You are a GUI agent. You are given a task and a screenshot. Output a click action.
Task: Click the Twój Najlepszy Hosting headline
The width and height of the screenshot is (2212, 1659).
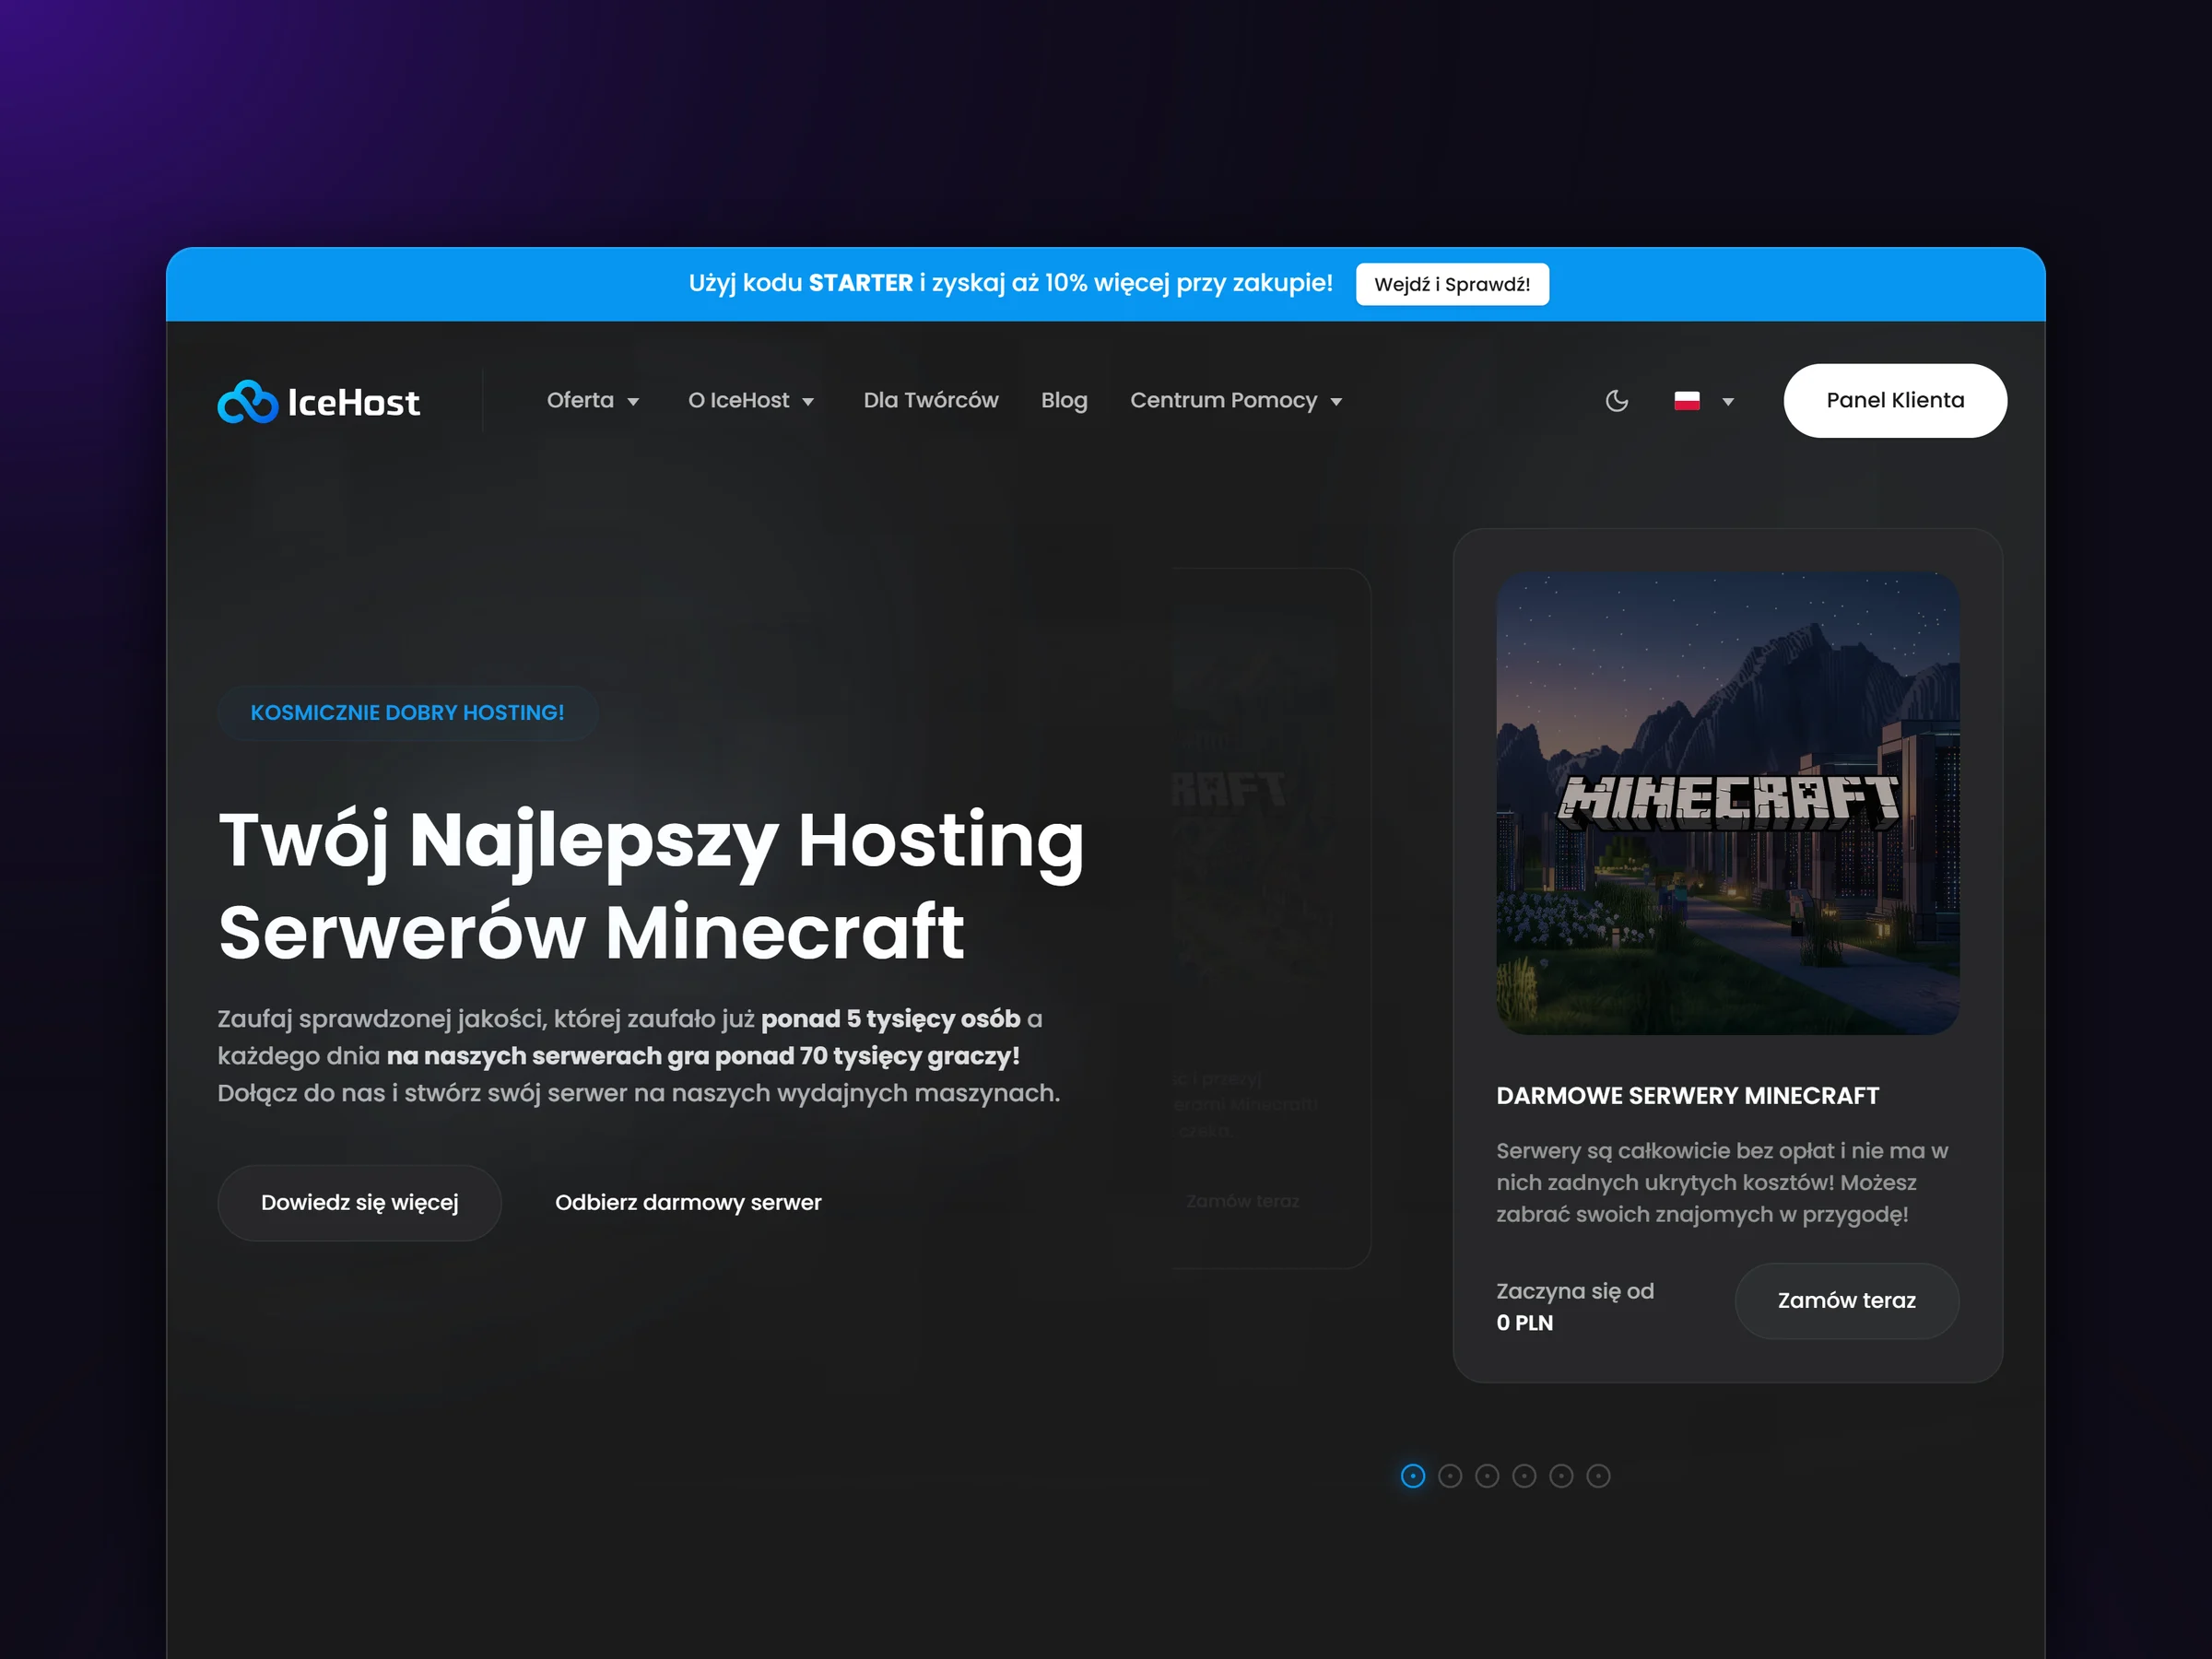(651, 885)
